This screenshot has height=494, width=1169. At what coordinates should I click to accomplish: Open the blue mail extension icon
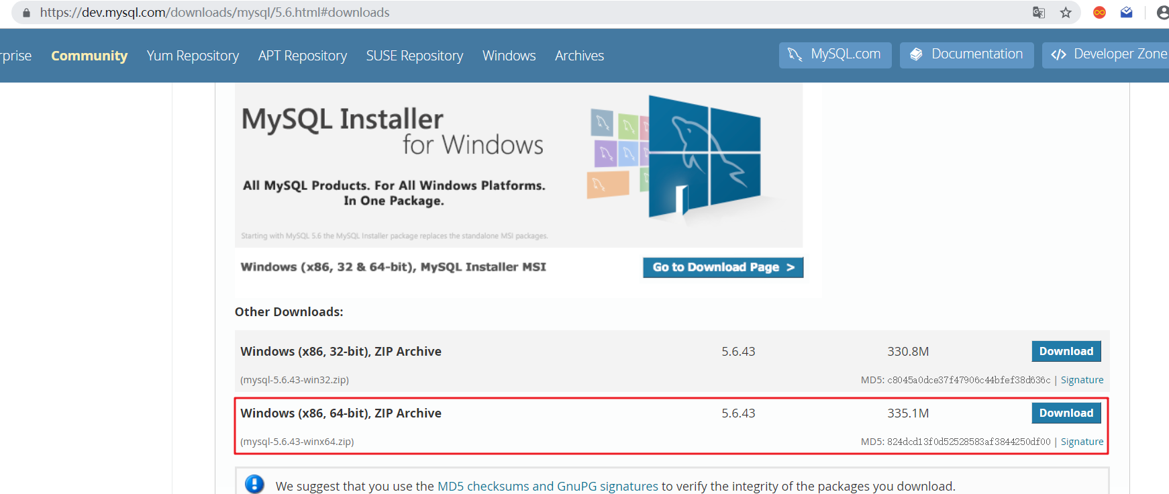pyautogui.click(x=1127, y=13)
